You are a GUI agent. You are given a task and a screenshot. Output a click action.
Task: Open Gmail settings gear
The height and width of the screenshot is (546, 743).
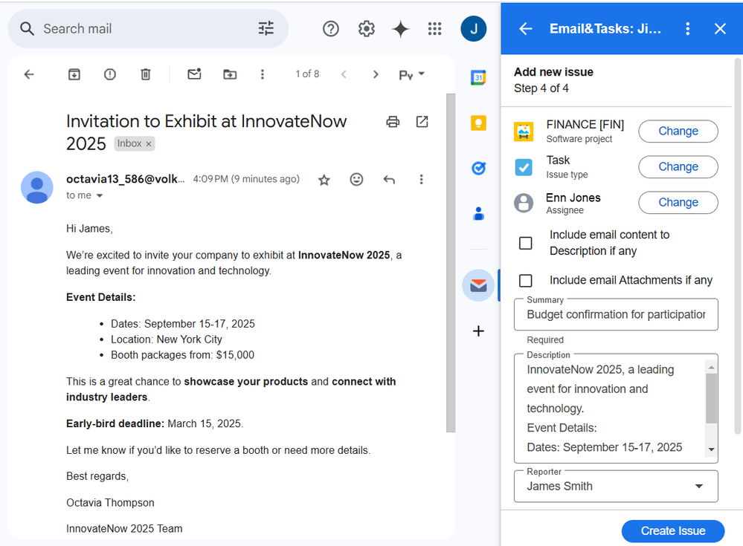coord(366,29)
